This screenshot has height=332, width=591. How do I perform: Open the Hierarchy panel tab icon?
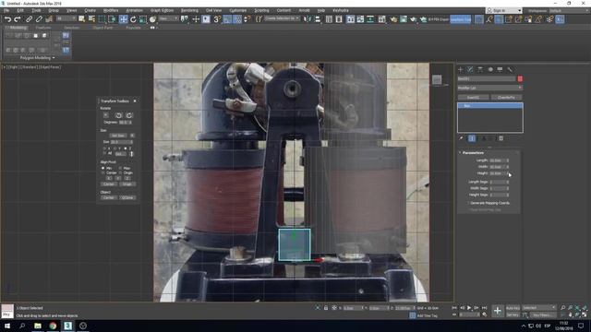(x=480, y=70)
